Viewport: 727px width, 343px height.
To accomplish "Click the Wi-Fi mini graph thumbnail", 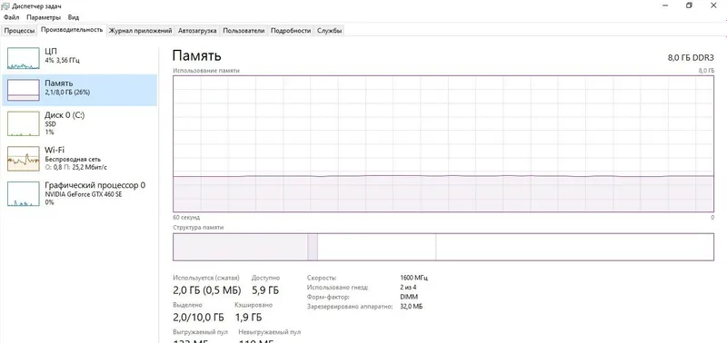I will (24, 159).
